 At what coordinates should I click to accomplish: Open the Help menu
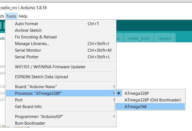coord(23,16)
